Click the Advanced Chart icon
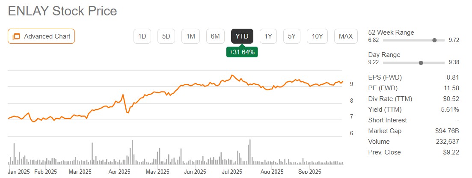The height and width of the screenshot is (178, 472). click(x=17, y=36)
